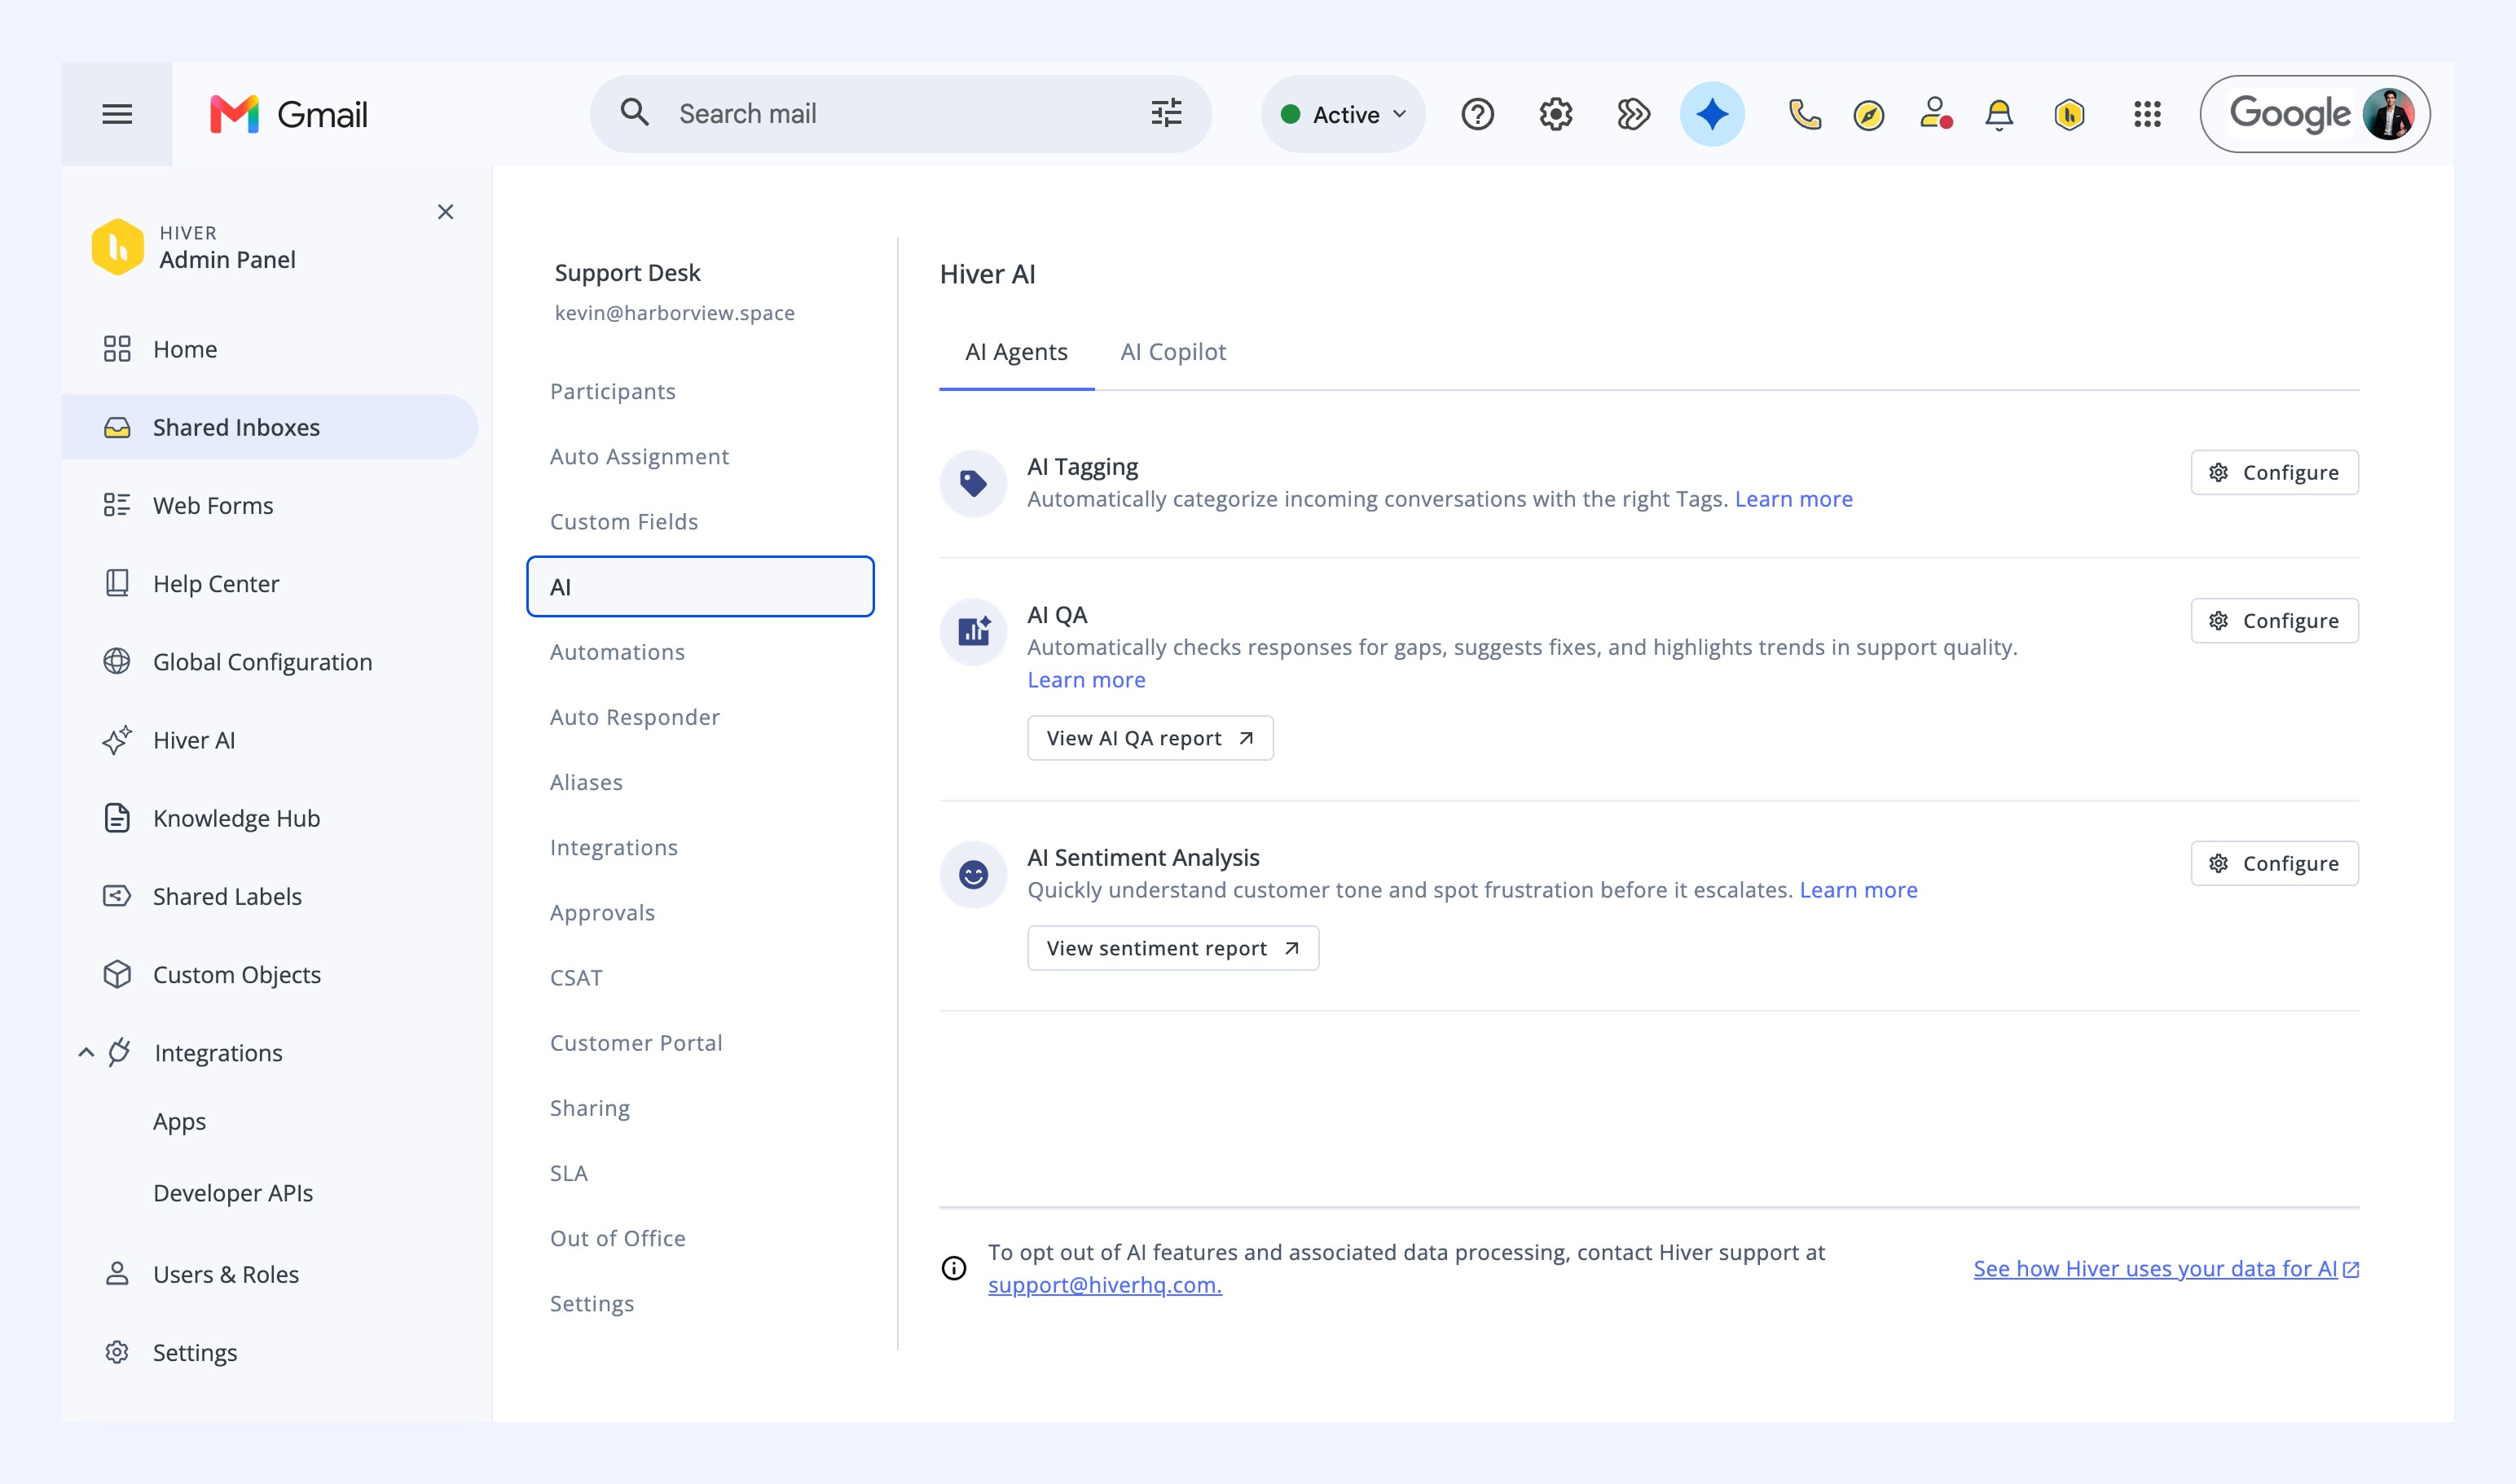
Task: Open search filter options in search bar
Action: pos(1167,113)
